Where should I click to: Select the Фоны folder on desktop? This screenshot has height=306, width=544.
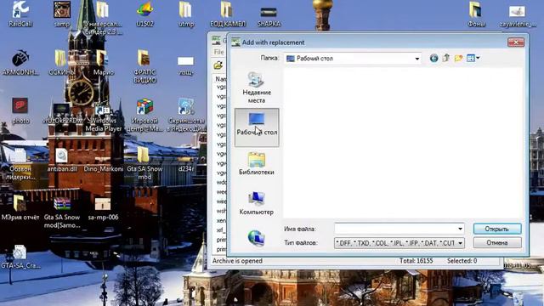pyautogui.click(x=476, y=14)
